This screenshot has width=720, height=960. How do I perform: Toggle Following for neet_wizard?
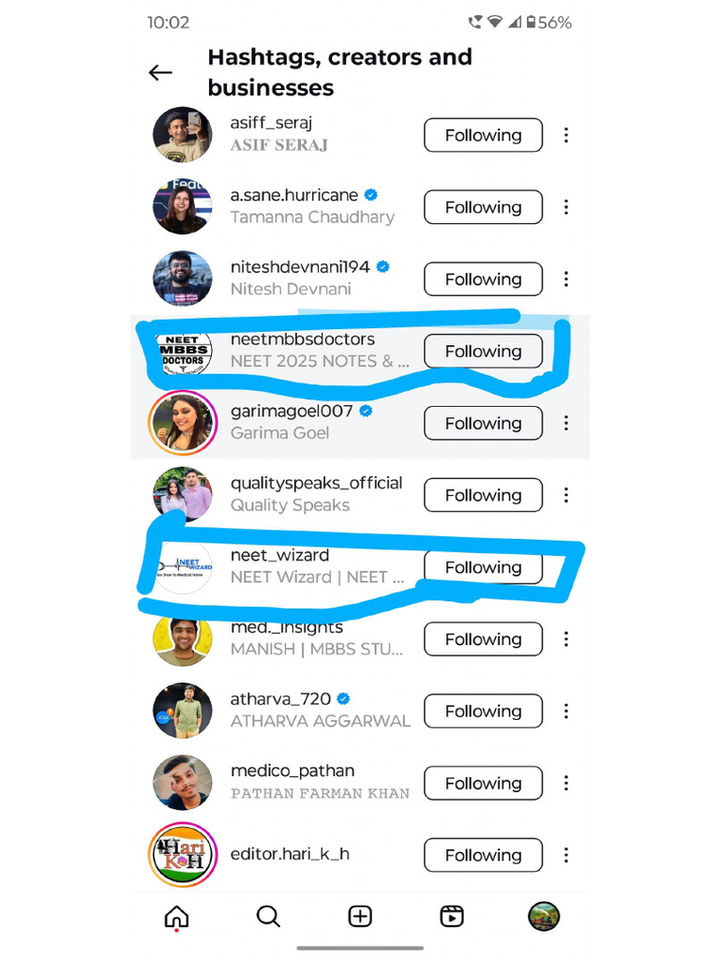click(x=483, y=567)
